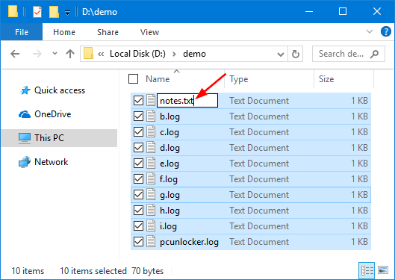Image resolution: width=395 pixels, height=280 pixels.
Task: Click the f.log document icon
Action: (151, 178)
